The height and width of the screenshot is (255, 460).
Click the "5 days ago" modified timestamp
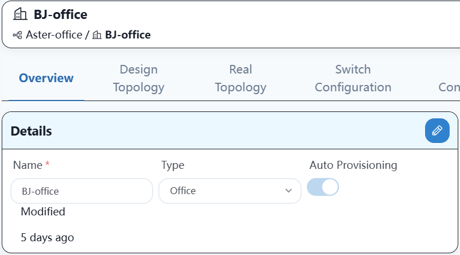[x=47, y=237]
